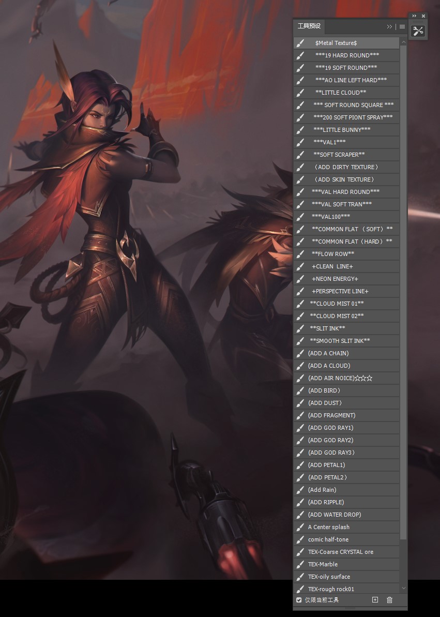The height and width of the screenshot is (617, 440).
Task: Click brush icon of *** SOFT ROUND SQUARE ***
Action: coord(300,105)
